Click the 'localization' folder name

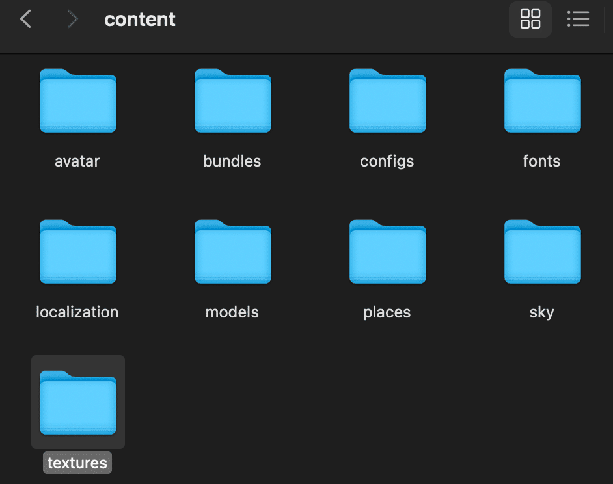[x=77, y=312]
